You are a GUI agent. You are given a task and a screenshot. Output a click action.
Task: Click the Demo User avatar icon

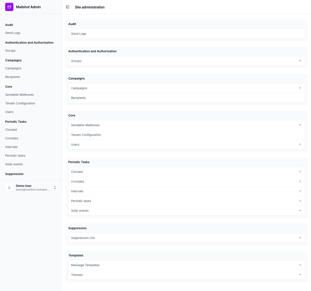coord(9,188)
